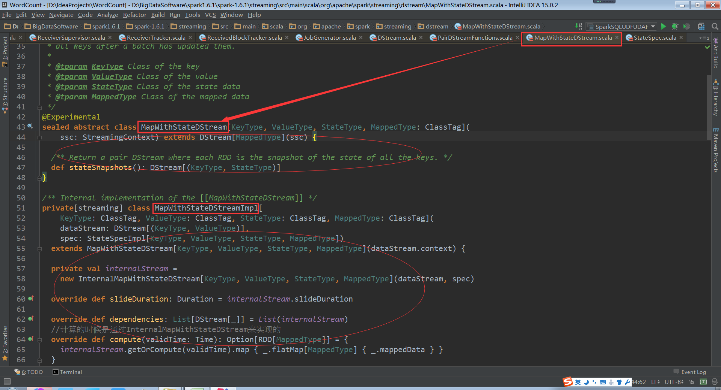The image size is (721, 390).
Task: Start debugging with the bug icon
Action: click(x=675, y=26)
